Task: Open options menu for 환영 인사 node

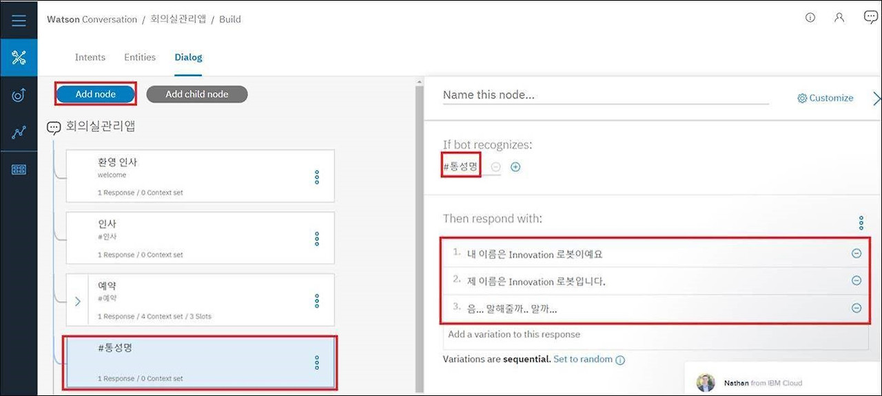Action: click(x=317, y=177)
